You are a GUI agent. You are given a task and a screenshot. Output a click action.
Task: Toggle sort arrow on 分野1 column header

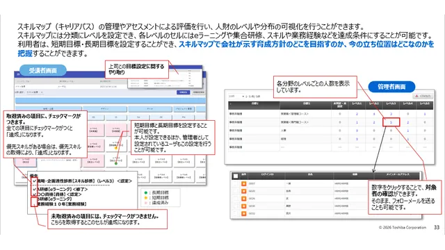click(230, 104)
